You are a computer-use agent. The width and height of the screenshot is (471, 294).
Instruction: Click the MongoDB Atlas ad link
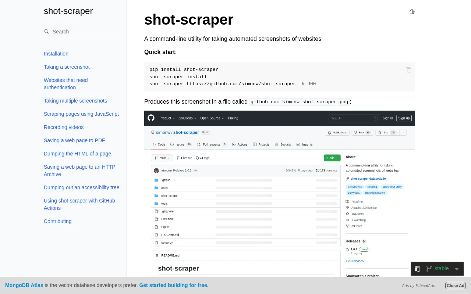pyautogui.click(x=24, y=285)
